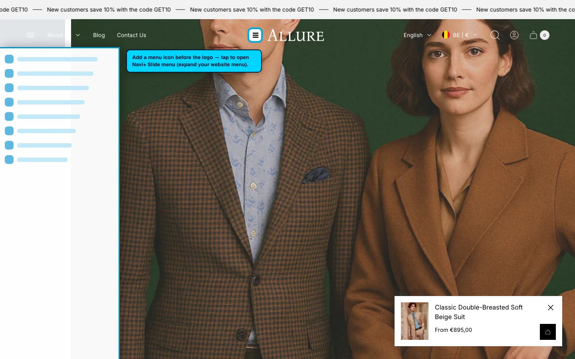Image resolution: width=575 pixels, height=359 pixels.
Task: Open the shopping bag cart icon
Action: pos(533,35)
